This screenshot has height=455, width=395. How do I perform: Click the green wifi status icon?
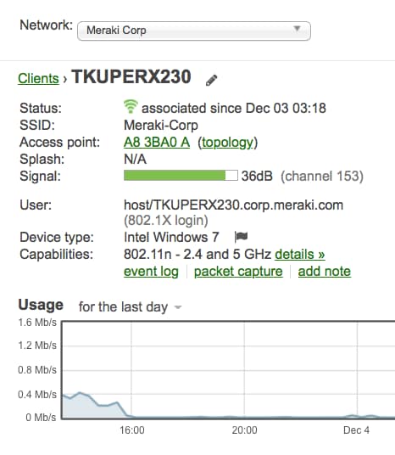click(131, 106)
